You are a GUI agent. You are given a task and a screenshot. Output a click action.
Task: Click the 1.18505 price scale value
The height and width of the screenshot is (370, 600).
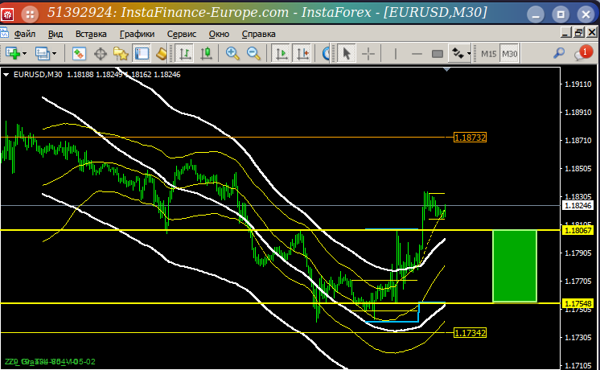pos(577,169)
